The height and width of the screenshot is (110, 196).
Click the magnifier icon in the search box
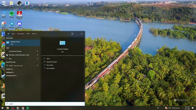7,104
